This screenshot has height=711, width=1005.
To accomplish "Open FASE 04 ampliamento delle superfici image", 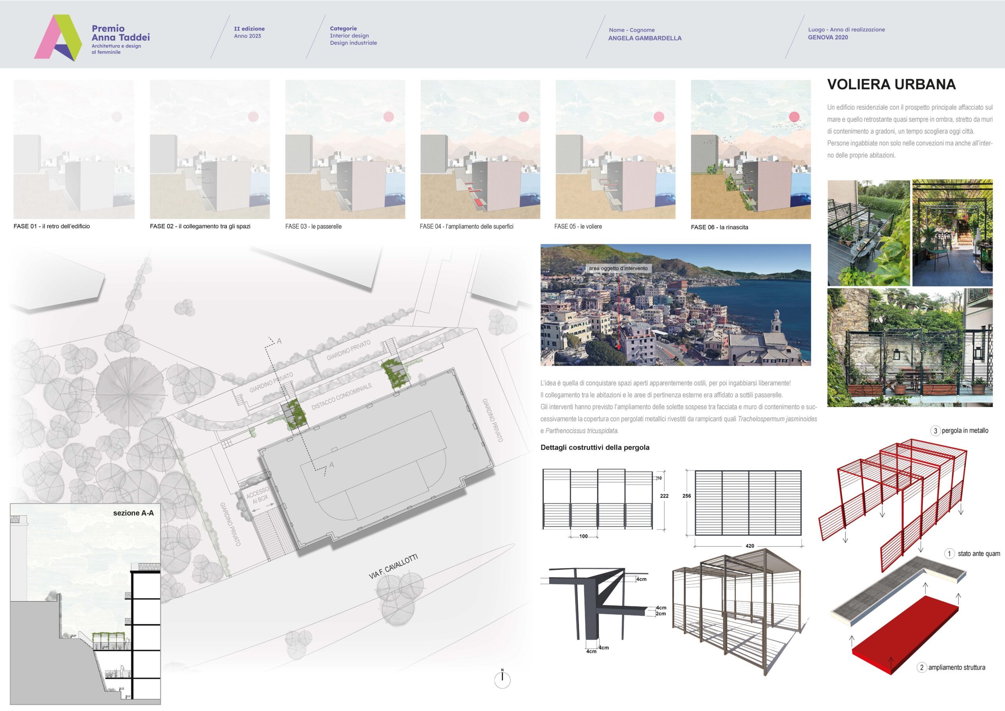I will coord(480,149).
